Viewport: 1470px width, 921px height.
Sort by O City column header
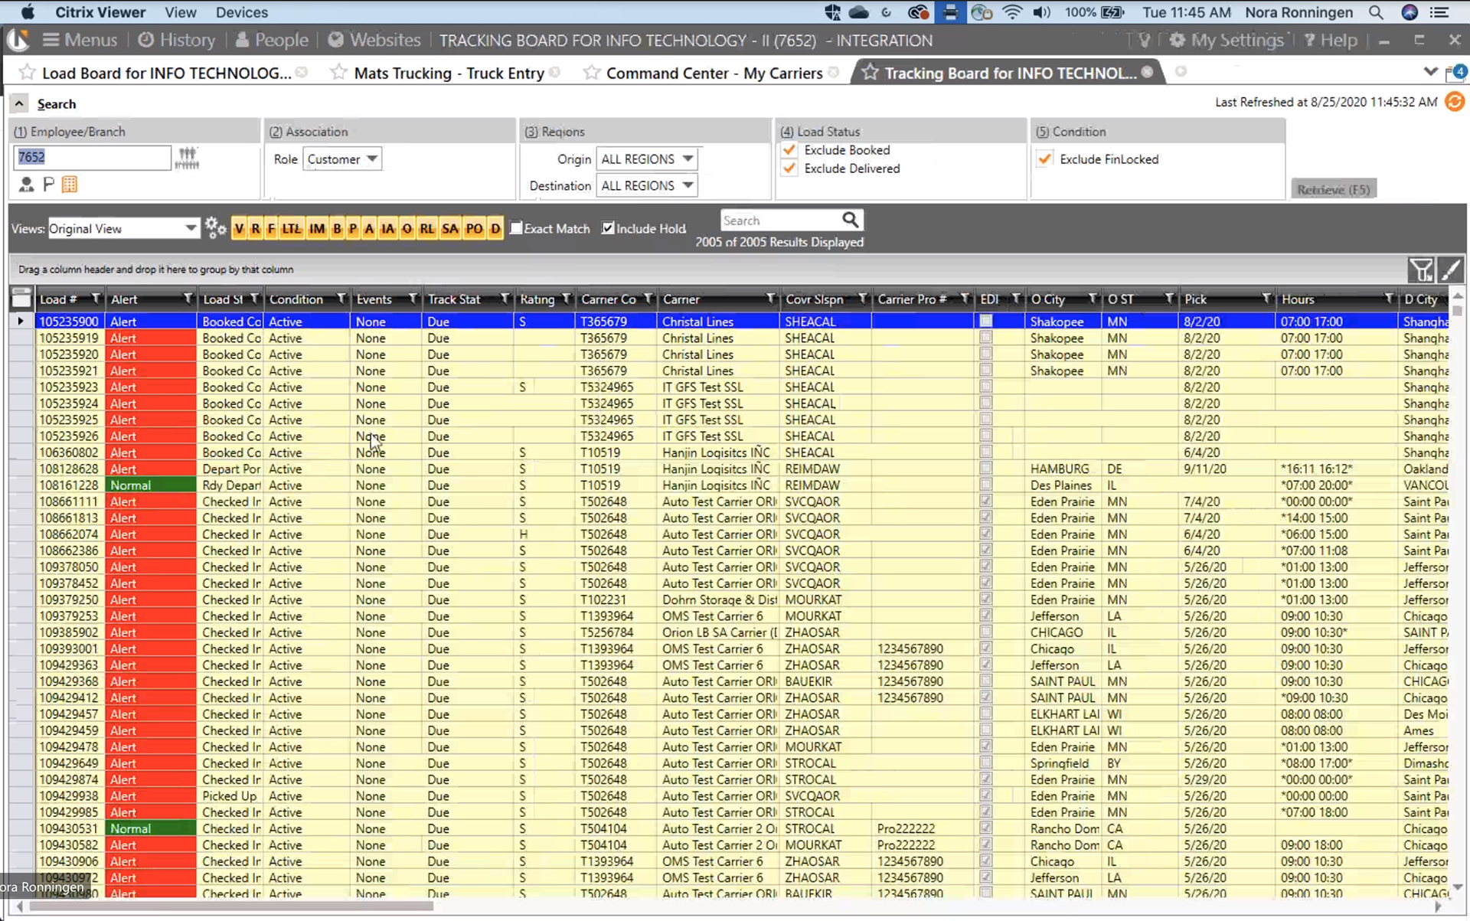pyautogui.click(x=1056, y=299)
